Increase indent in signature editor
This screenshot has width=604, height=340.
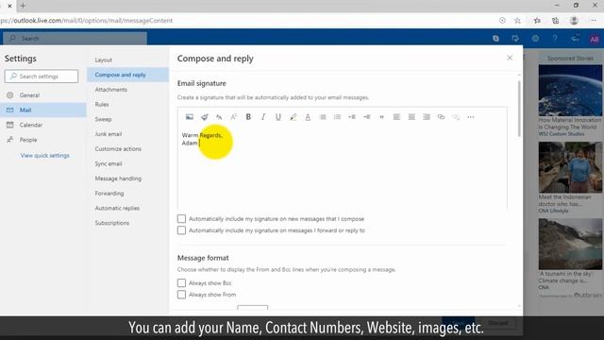[x=367, y=117]
